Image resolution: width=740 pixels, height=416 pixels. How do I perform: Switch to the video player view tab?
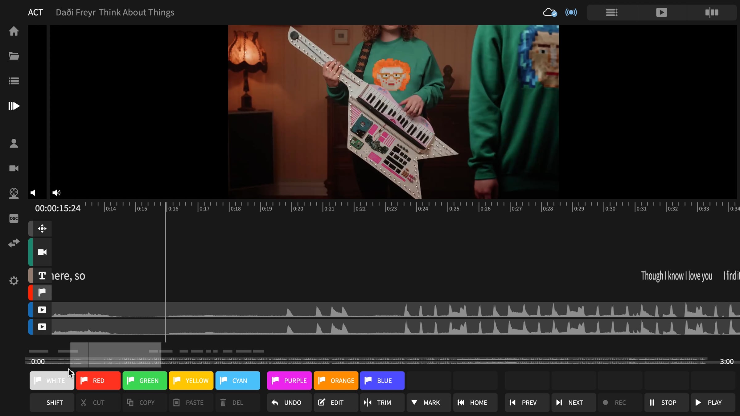(661, 12)
